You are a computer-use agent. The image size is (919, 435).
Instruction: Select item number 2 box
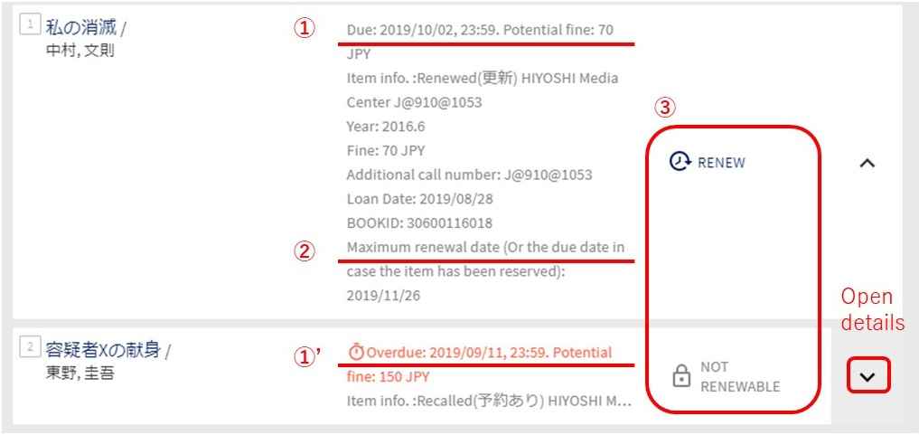pos(29,347)
